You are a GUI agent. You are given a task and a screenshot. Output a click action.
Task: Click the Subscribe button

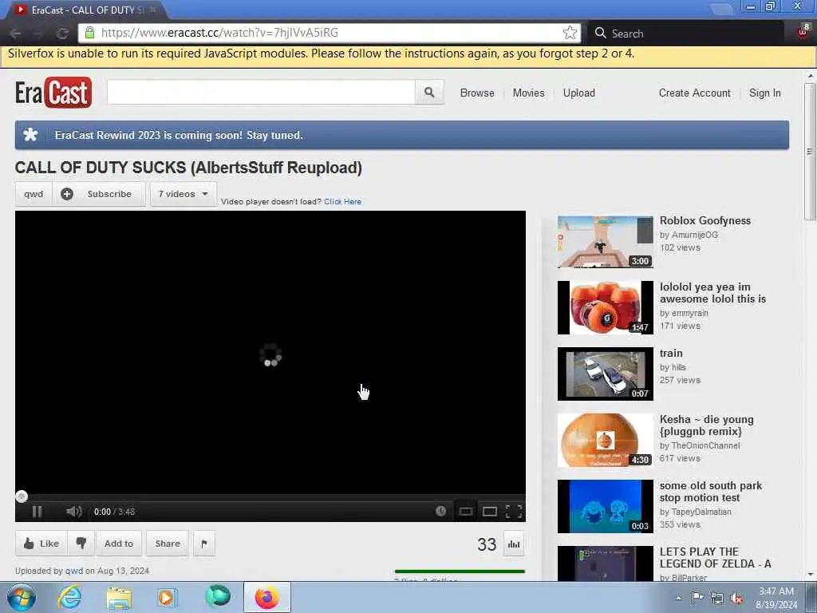(x=99, y=194)
